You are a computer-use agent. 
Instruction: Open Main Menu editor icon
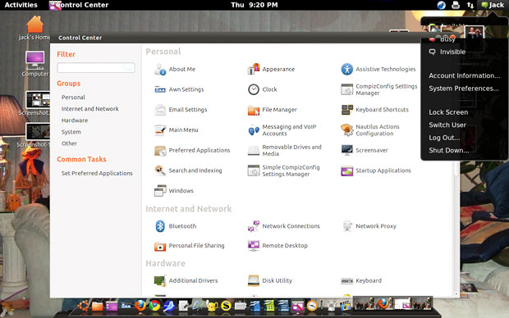(160, 130)
